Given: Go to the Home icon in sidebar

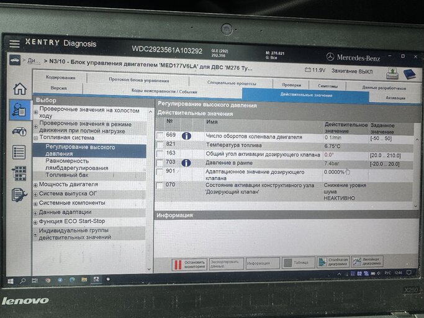Looking at the screenshot, I should [x=20, y=89].
